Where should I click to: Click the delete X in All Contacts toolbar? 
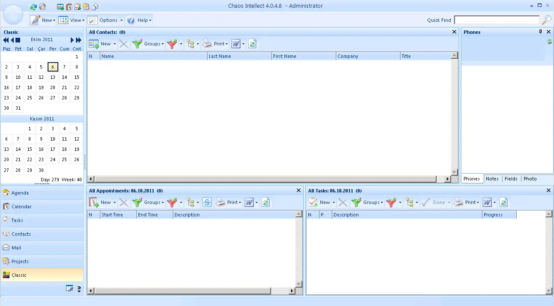click(124, 44)
